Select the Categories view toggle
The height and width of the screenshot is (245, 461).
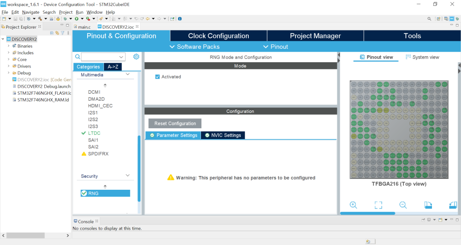[x=88, y=67]
